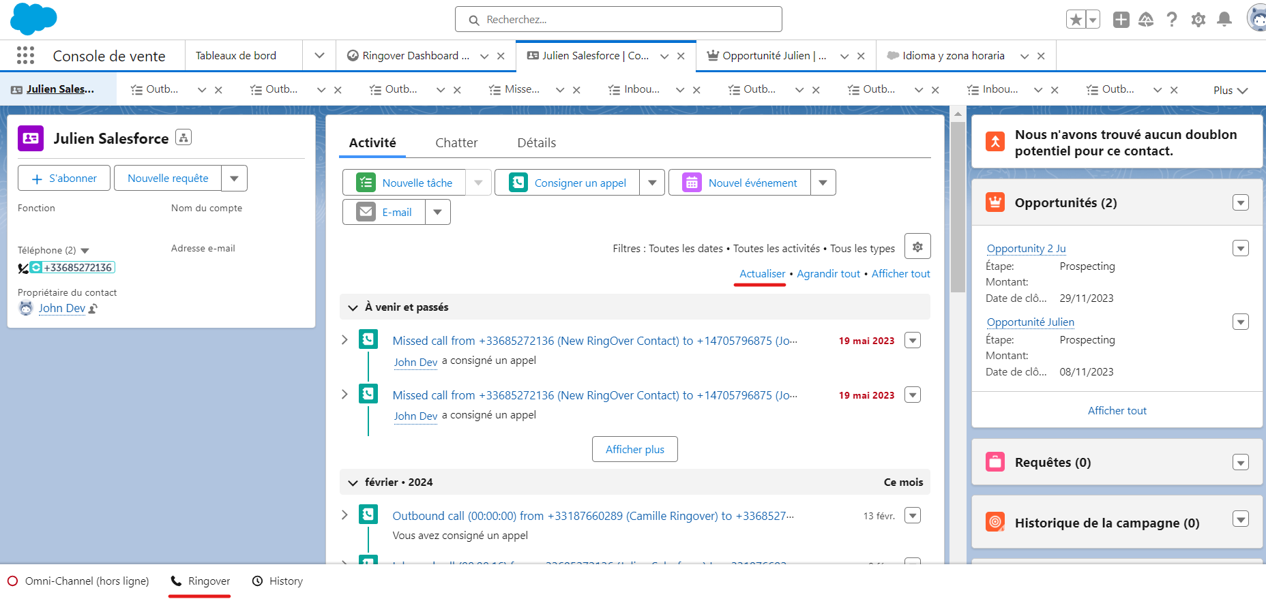This screenshot has width=1266, height=599.
Task: Click the Actualiser link
Action: [x=762, y=274]
